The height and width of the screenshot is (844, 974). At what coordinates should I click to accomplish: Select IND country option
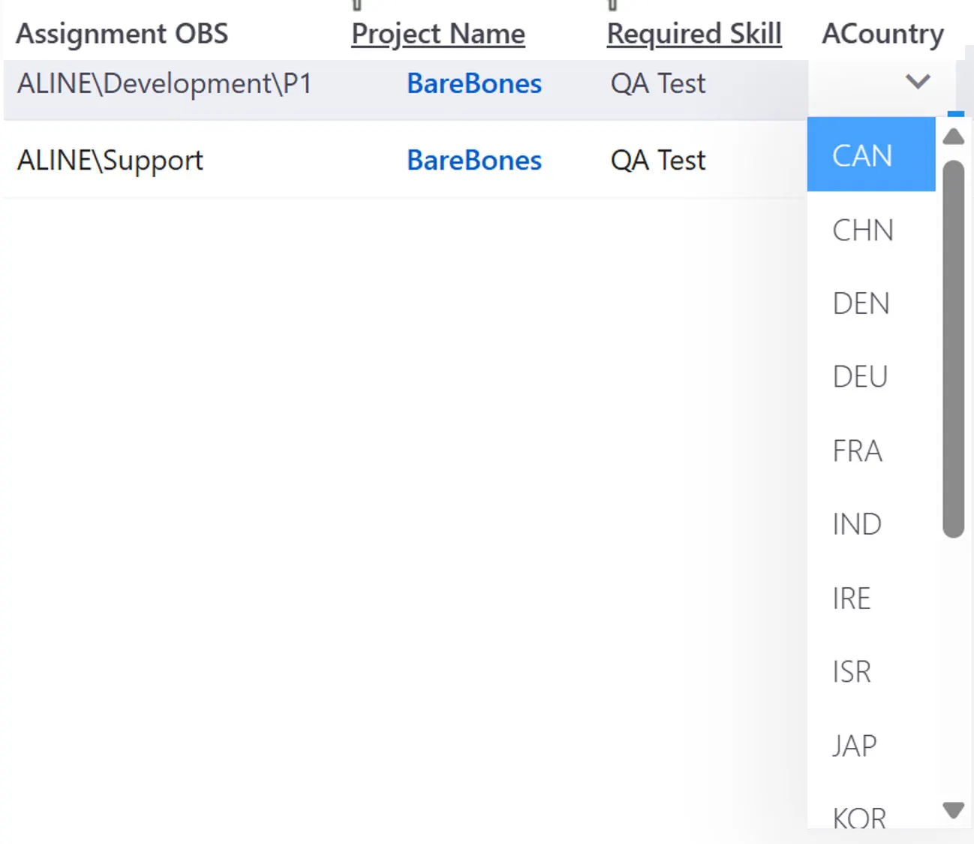click(871, 524)
